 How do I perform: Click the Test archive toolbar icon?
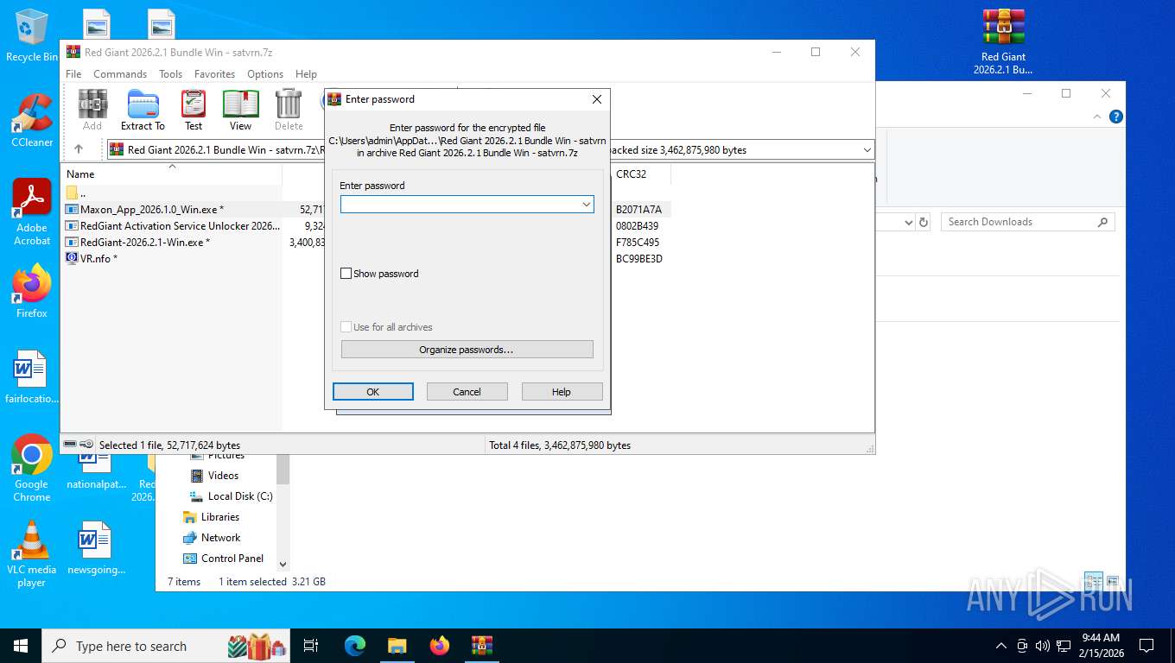coord(194,110)
